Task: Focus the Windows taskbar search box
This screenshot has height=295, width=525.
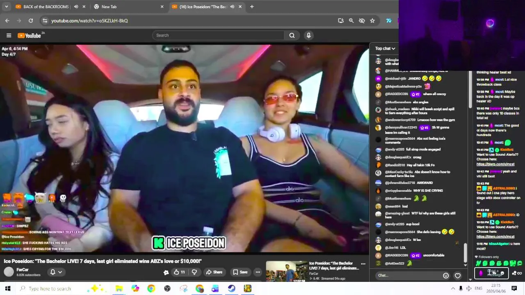Action: [56, 288]
